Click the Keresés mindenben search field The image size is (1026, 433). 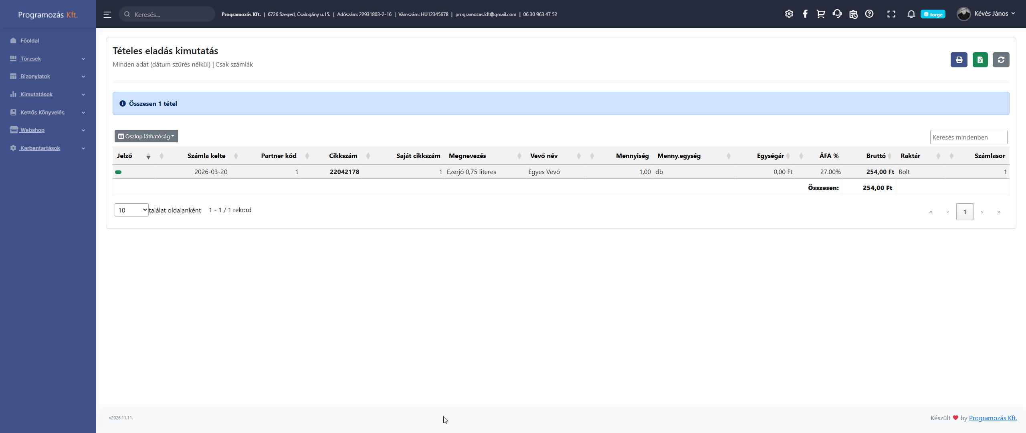pyautogui.click(x=968, y=137)
